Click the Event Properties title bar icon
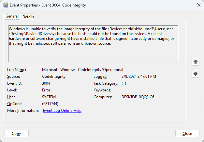The width and height of the screenshot is (204, 142). click(x=5, y=5)
